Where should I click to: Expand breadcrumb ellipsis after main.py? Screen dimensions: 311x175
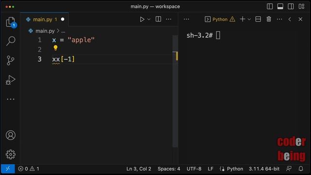tap(63, 31)
